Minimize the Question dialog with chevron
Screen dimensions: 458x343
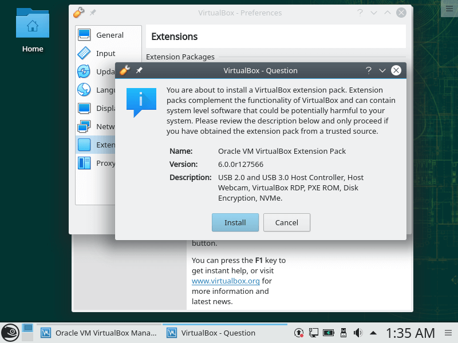coord(382,70)
